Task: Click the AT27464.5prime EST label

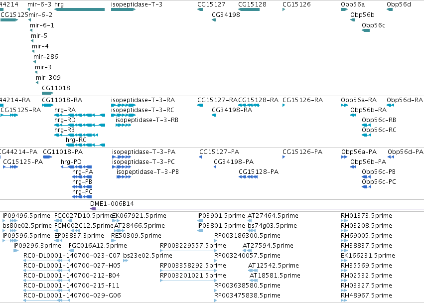Action: (x=273, y=216)
